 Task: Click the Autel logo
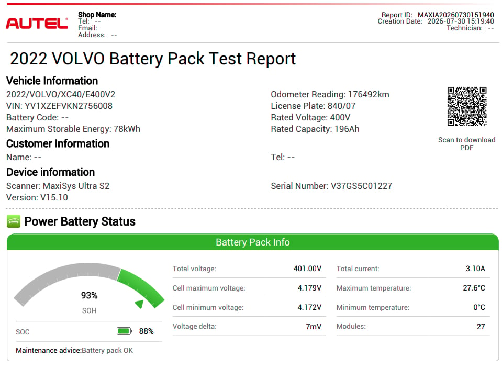tap(37, 24)
